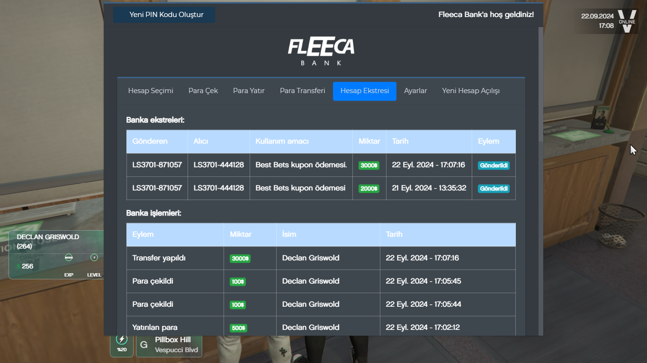Click the DECLAN GRISWOLD (264) player name
The width and height of the screenshot is (647, 363).
[x=48, y=242]
